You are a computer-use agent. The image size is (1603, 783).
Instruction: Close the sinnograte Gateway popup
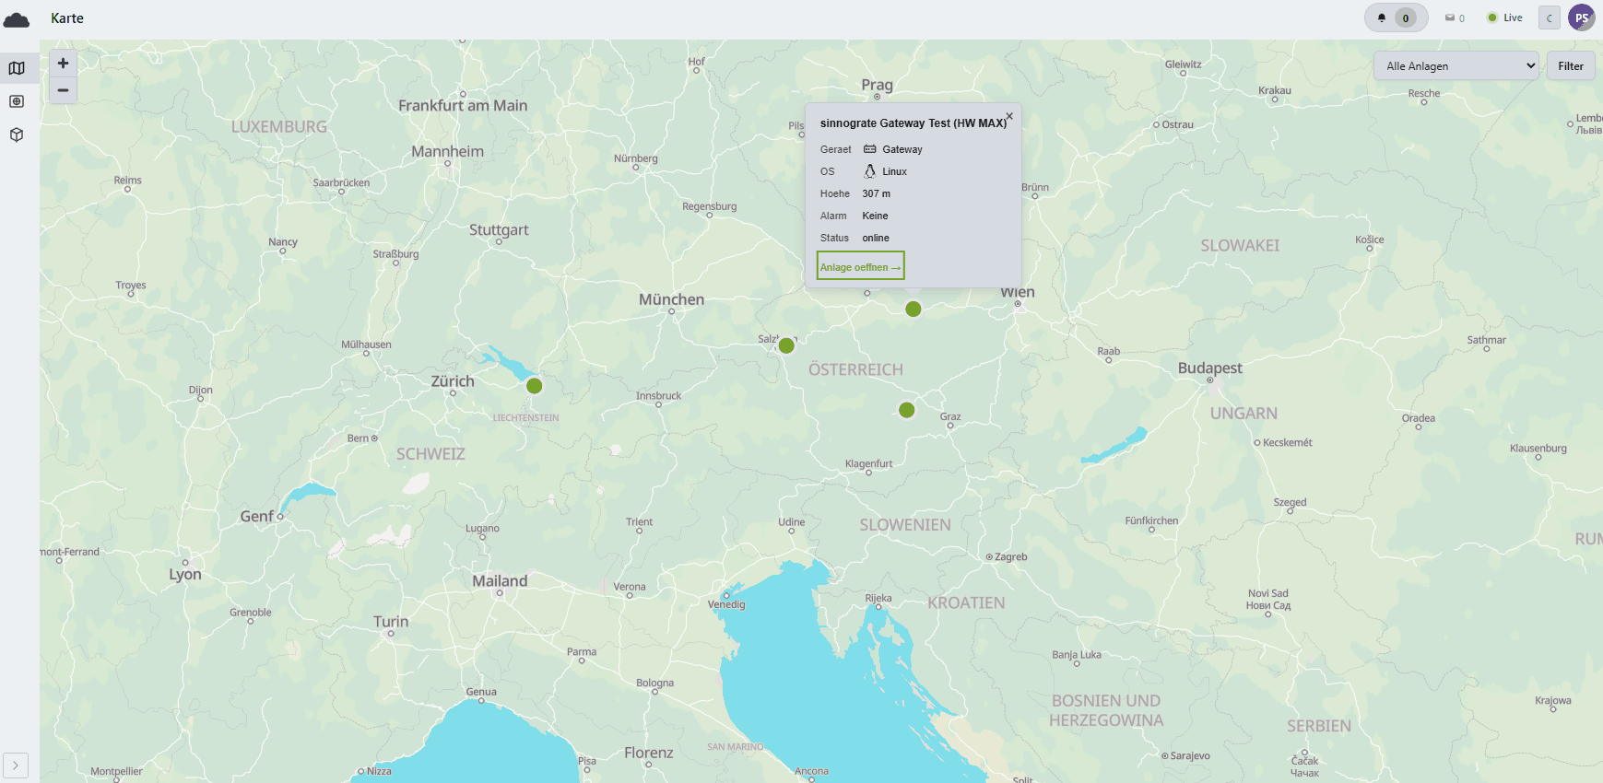pos(1009,116)
